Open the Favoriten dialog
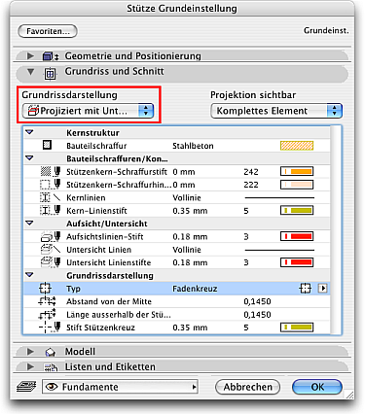Viewport: 365px width, 414px height. point(48,31)
